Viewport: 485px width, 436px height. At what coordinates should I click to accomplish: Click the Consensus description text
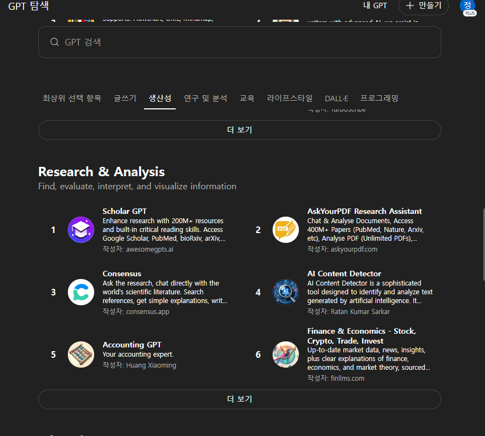[165, 292]
